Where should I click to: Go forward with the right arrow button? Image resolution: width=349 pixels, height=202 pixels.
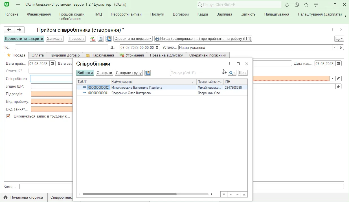[19, 30]
